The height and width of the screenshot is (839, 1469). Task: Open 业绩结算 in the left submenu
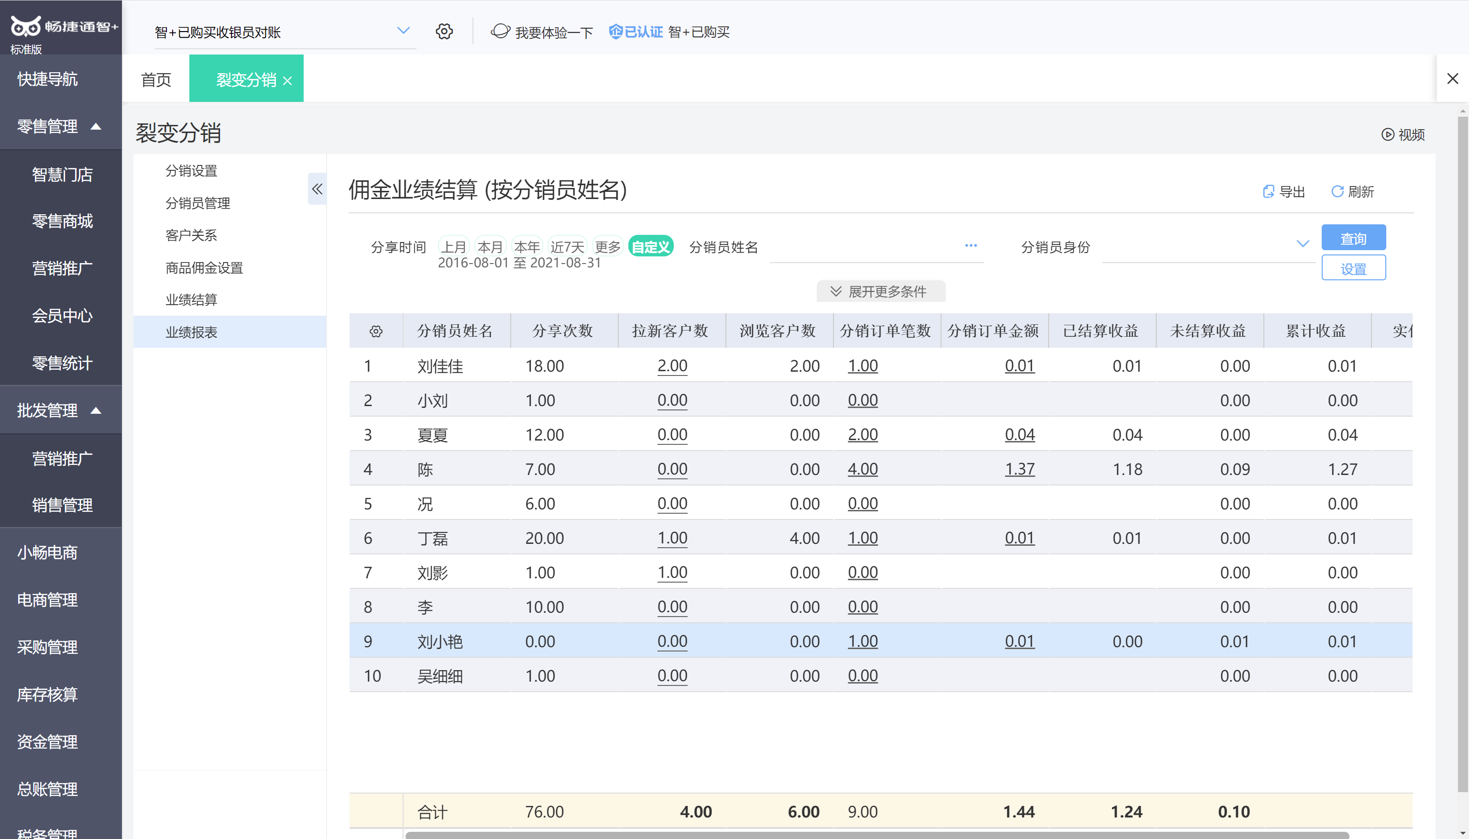(191, 299)
